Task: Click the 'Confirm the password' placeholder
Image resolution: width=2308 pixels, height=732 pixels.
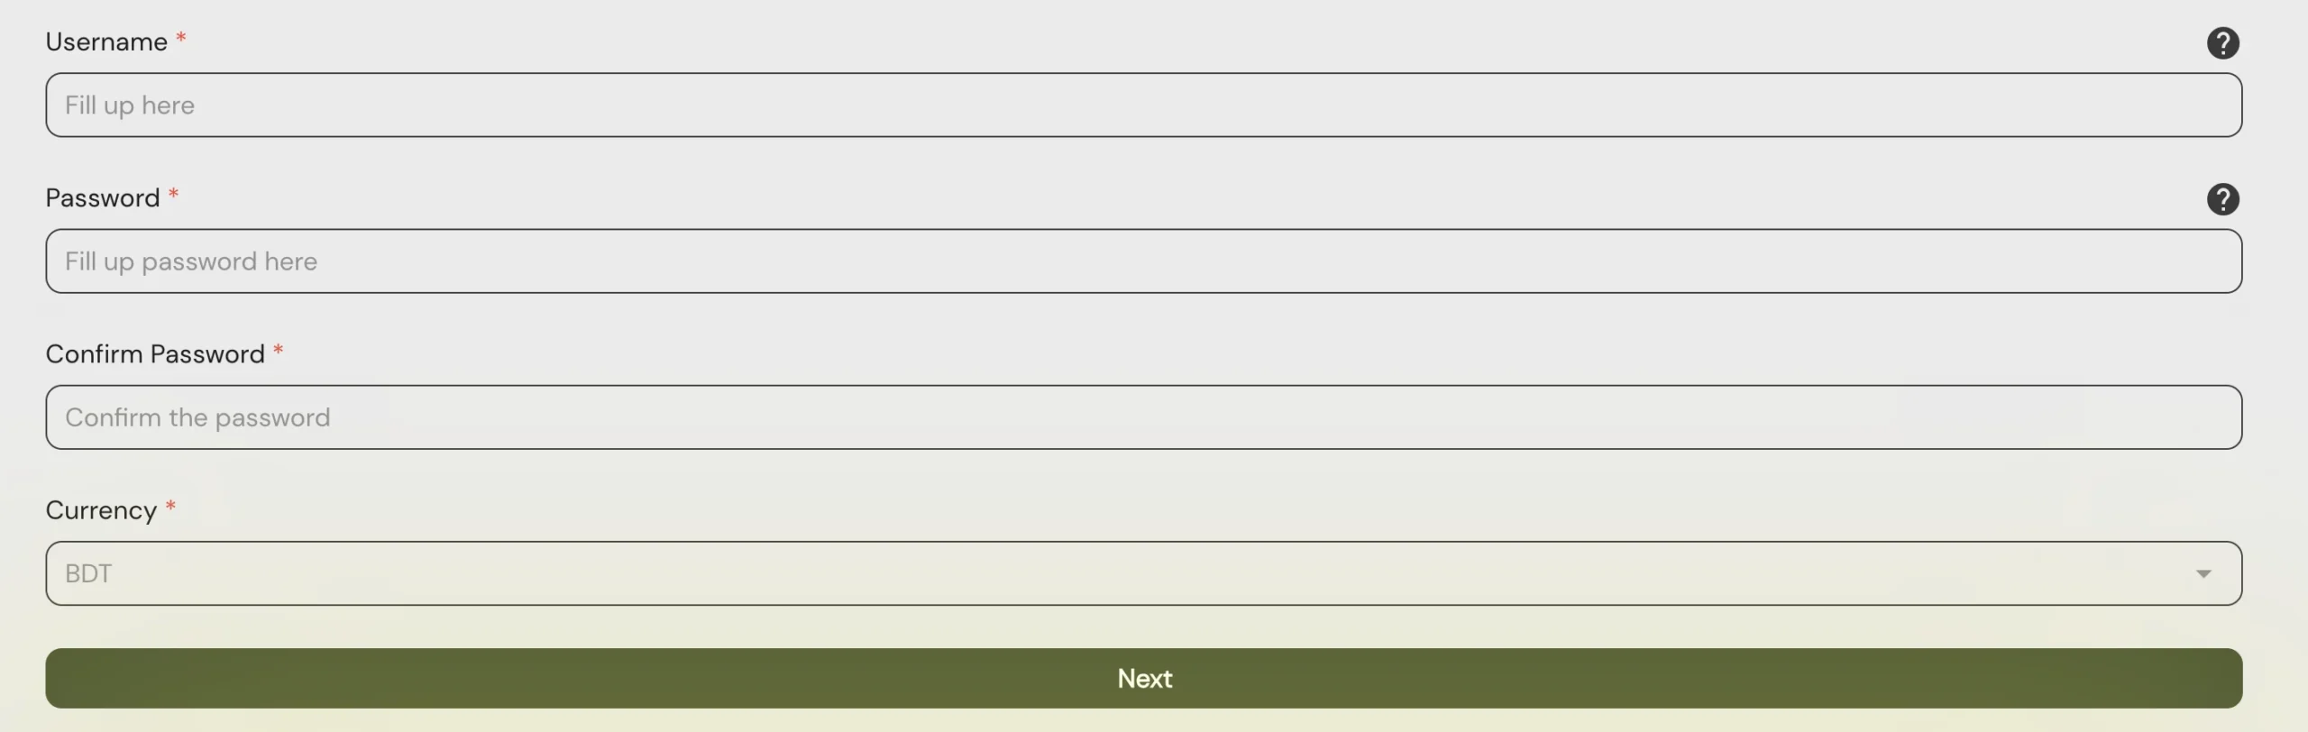Action: tap(197, 417)
